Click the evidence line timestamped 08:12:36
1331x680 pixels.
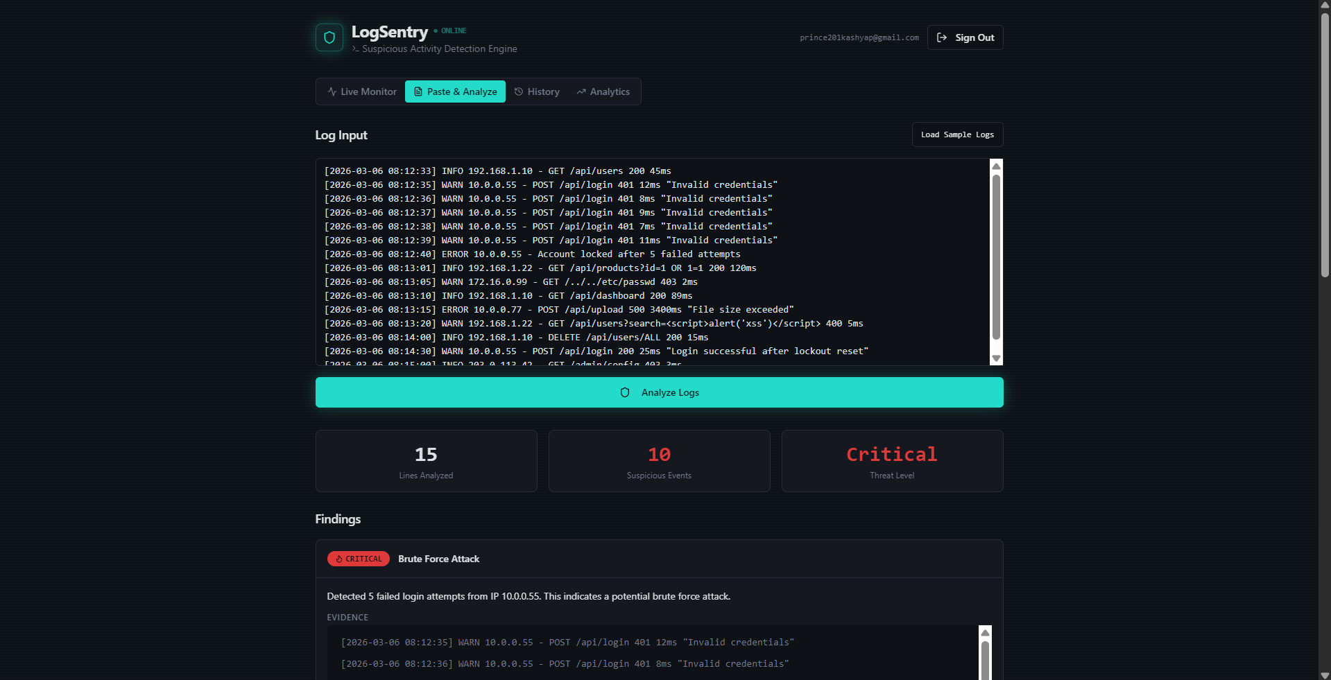click(565, 663)
